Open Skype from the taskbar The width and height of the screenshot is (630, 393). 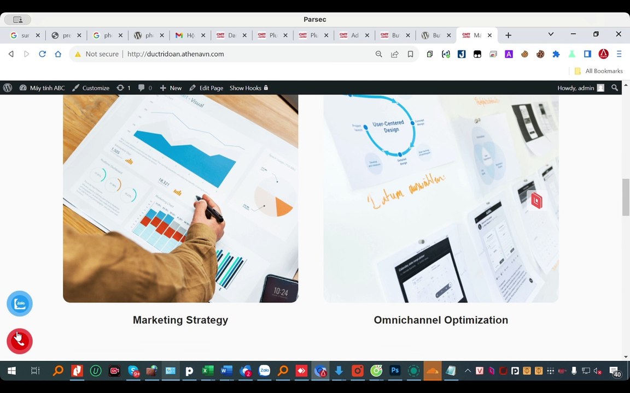(x=133, y=371)
